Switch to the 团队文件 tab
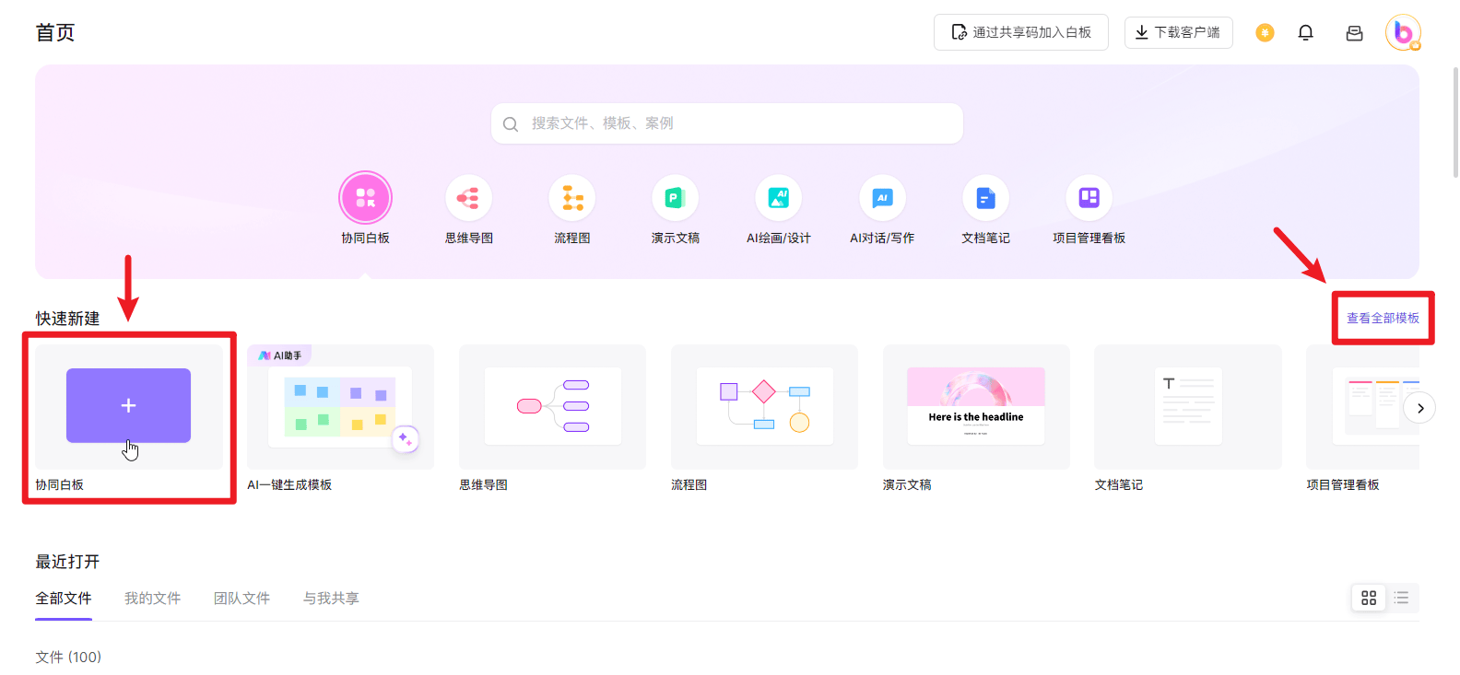The height and width of the screenshot is (675, 1460). [x=241, y=599]
